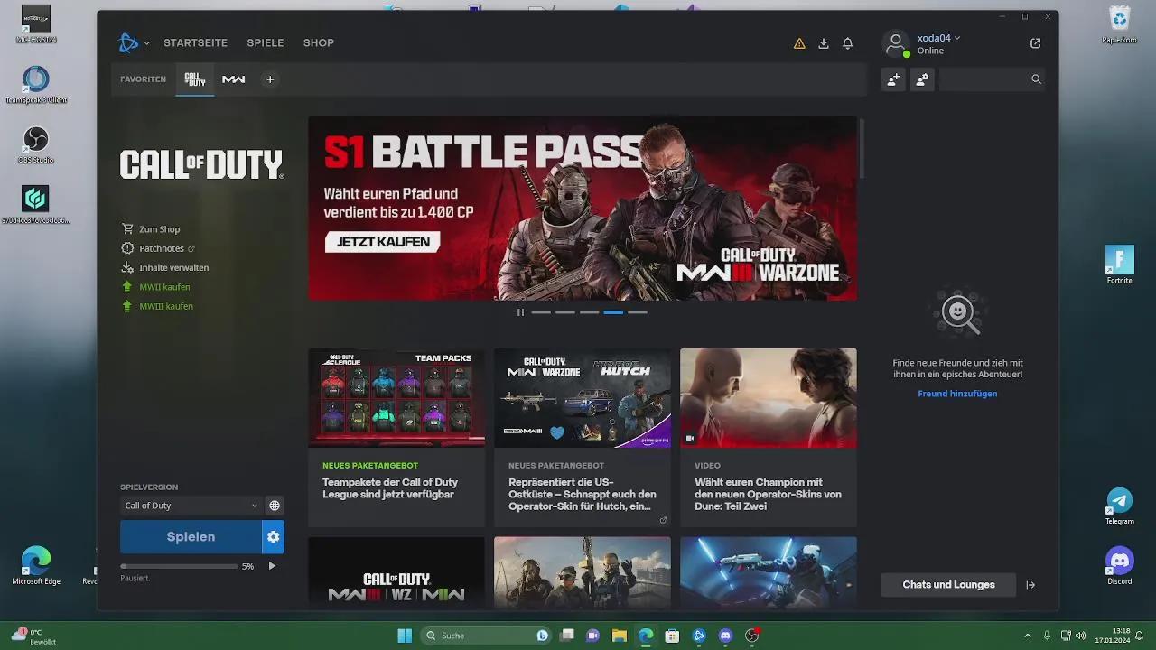Click the add friend icon
This screenshot has height=650, width=1156.
(893, 79)
